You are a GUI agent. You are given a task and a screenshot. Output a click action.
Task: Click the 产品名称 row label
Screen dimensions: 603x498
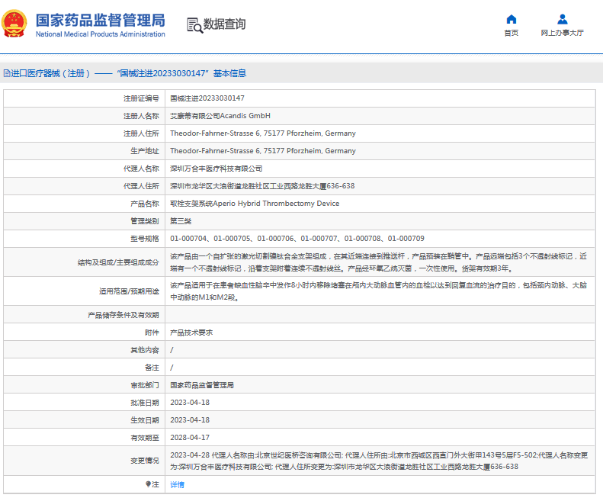[x=145, y=204]
